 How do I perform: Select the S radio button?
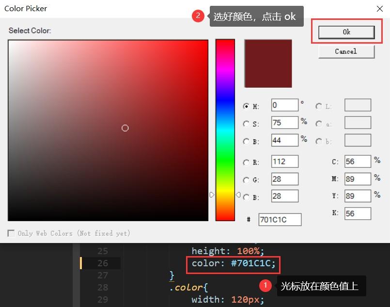[247, 123]
